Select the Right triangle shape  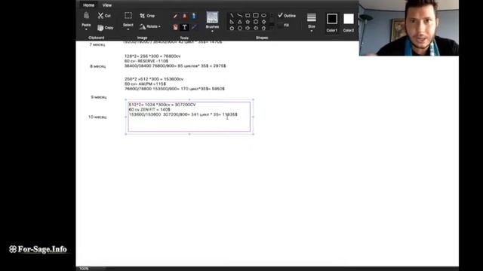point(232,22)
